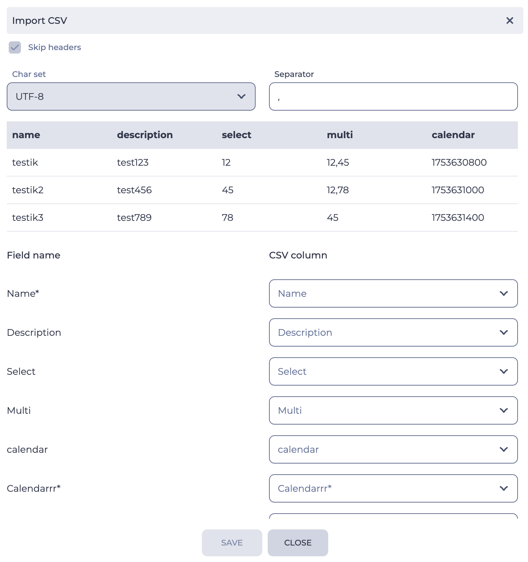Viewport: 528px width, 562px height.
Task: Select the '1753631000' calendar cell
Action: coord(458,190)
